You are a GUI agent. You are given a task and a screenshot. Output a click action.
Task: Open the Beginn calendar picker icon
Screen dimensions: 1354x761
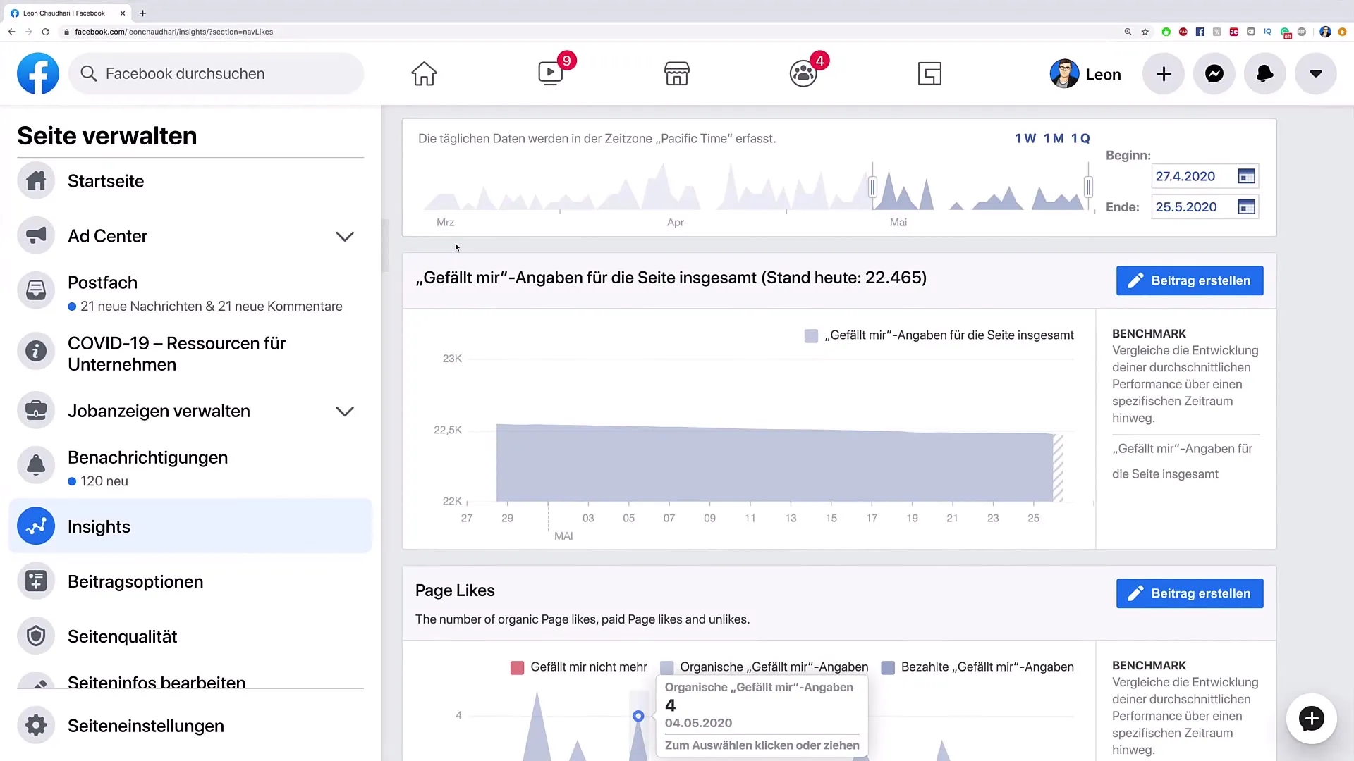click(x=1247, y=176)
